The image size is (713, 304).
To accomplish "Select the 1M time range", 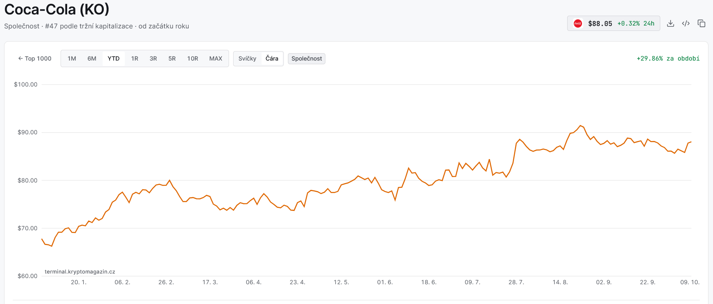I will point(72,58).
